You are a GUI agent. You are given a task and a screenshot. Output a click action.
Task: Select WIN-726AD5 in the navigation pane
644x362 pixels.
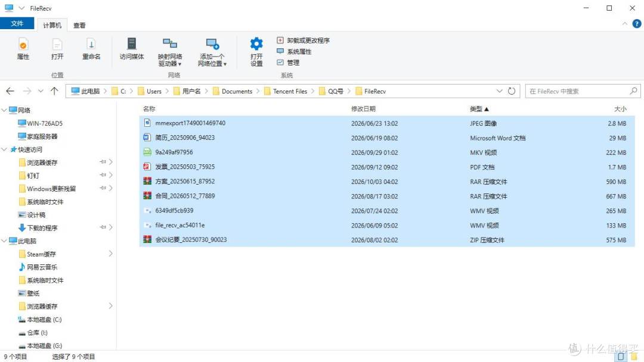[41, 123]
